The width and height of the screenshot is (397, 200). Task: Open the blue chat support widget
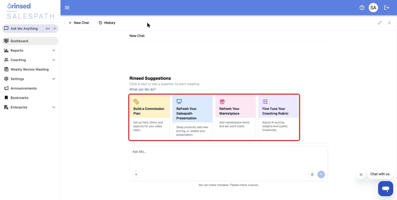[386, 189]
